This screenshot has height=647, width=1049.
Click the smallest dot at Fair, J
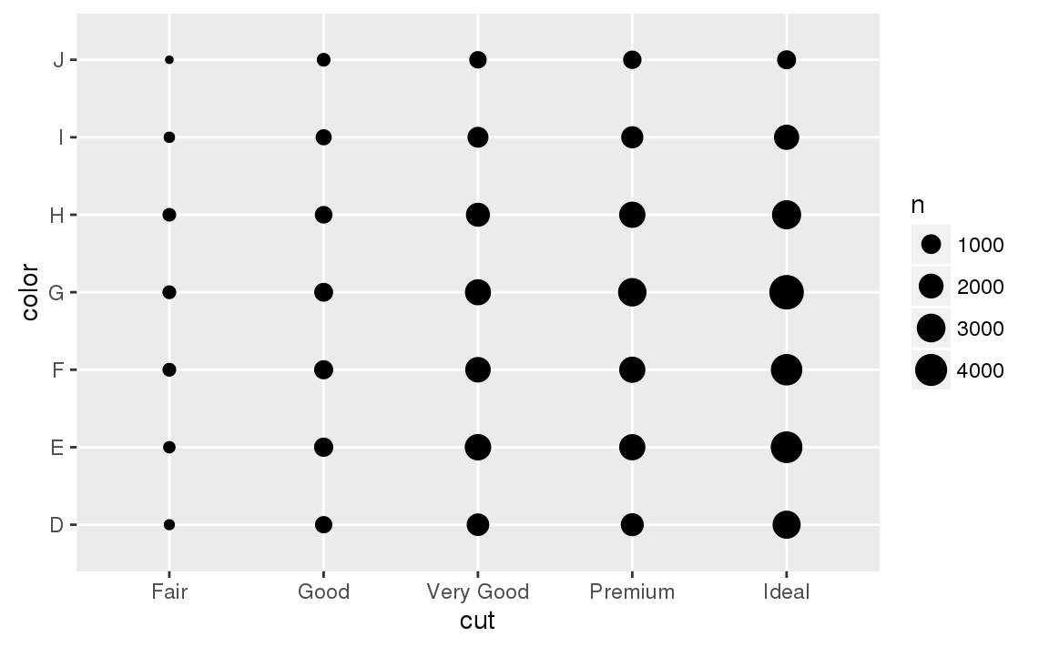(x=169, y=60)
